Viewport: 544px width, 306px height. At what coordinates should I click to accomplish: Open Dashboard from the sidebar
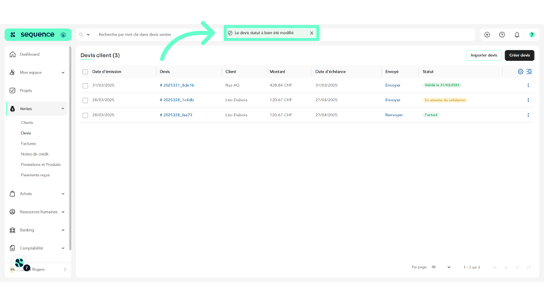coord(29,55)
